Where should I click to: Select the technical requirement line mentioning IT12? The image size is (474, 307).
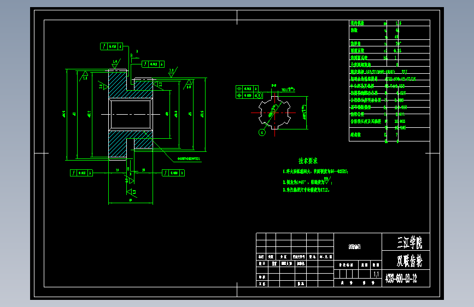tap(306, 190)
